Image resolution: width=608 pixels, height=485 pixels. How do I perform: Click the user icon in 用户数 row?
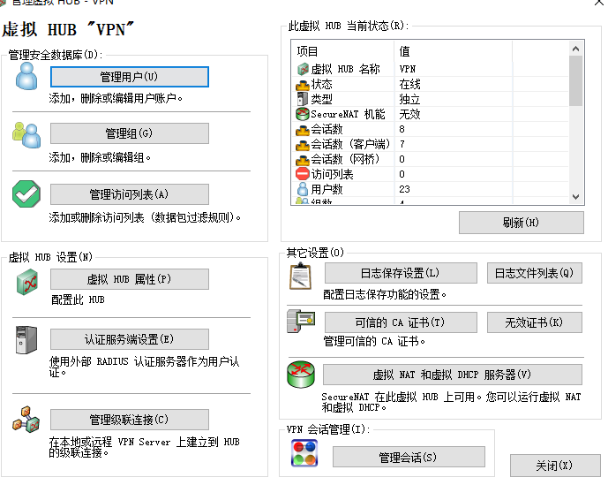[303, 189]
